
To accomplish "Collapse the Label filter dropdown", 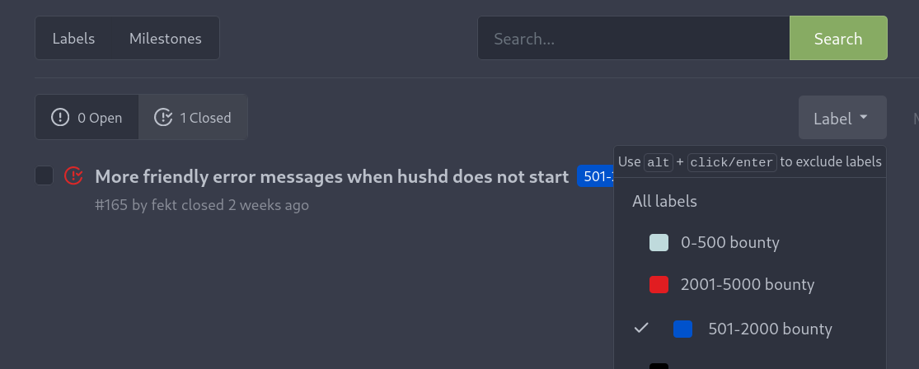I will click(x=842, y=118).
